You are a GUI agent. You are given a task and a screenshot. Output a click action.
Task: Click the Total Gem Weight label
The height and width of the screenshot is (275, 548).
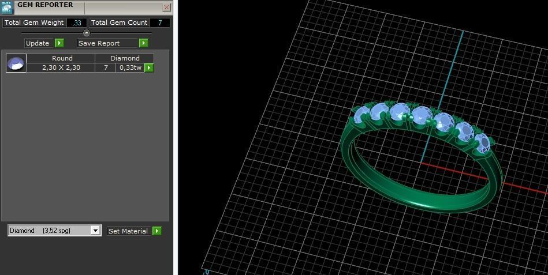pos(34,22)
